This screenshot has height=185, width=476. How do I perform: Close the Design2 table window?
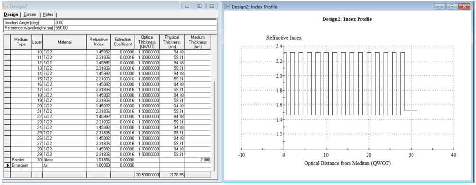pos(212,6)
